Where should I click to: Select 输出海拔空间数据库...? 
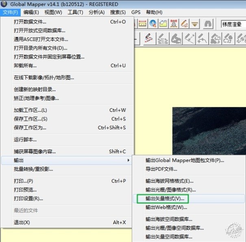point(189,219)
